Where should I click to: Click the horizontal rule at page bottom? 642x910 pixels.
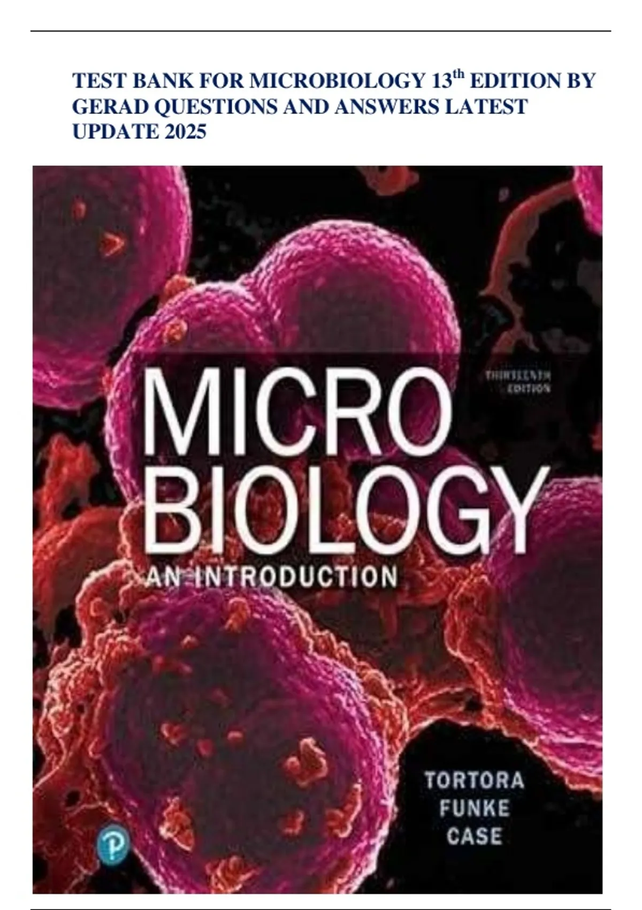coord(320,908)
